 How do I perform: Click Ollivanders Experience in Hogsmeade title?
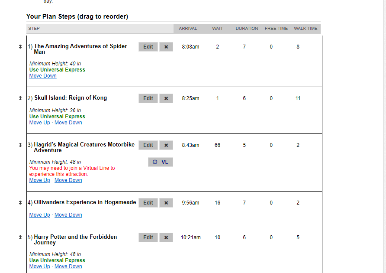(85, 202)
